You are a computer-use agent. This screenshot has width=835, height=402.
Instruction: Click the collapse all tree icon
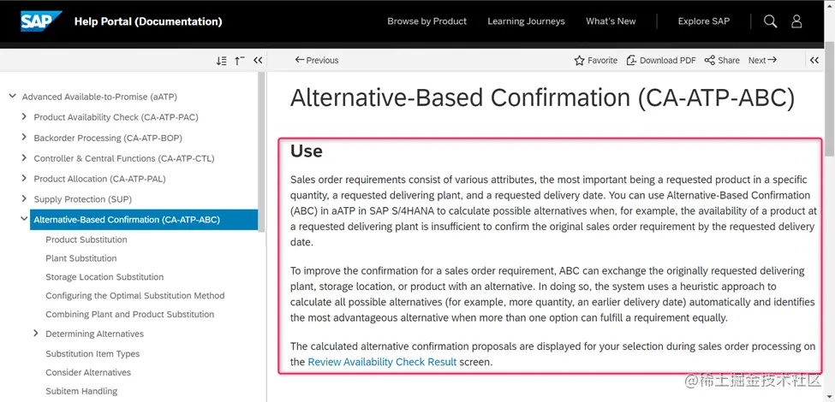point(240,61)
